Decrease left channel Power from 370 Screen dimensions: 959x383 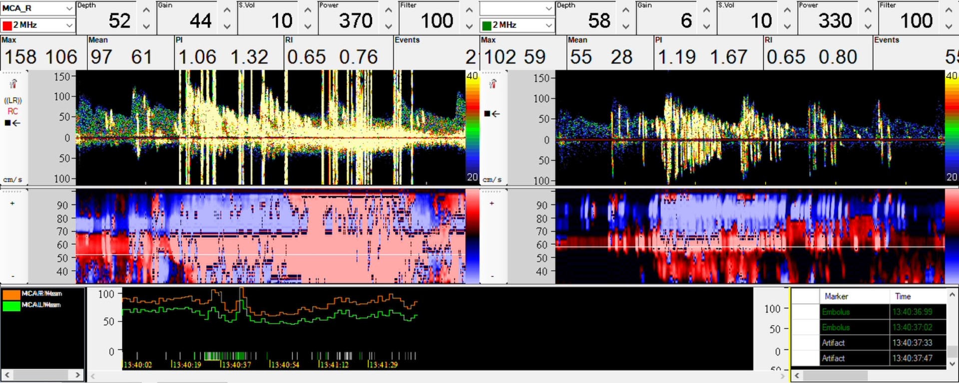coord(388,26)
